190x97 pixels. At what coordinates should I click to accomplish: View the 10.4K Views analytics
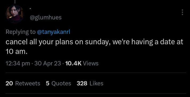(x=82, y=63)
